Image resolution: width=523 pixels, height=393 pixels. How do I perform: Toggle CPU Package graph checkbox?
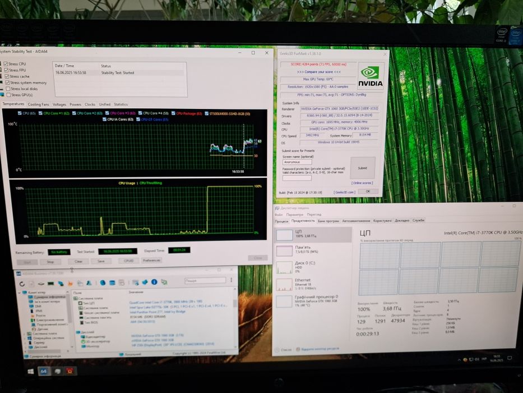173,113
